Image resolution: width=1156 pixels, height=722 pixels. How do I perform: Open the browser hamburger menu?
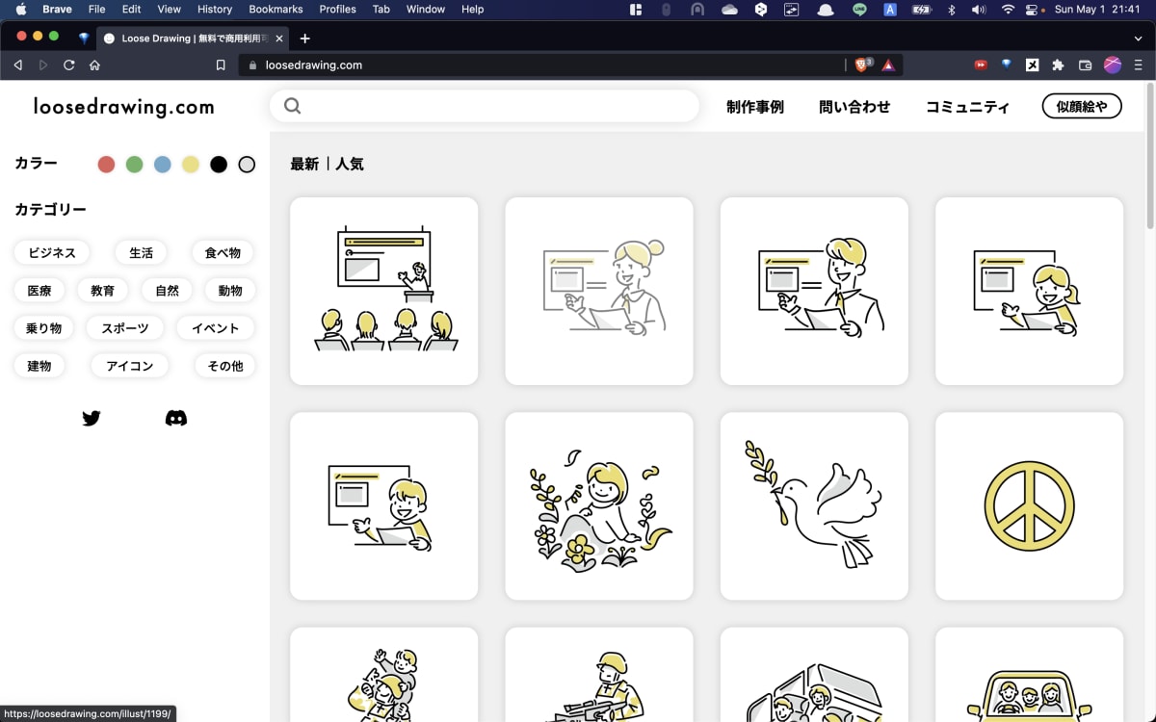click(1139, 65)
